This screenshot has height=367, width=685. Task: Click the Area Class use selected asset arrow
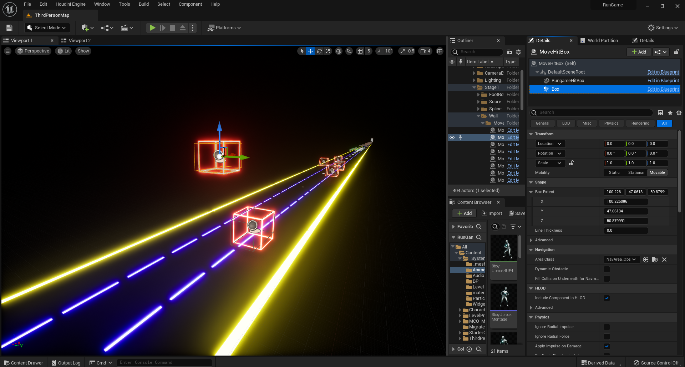coord(646,260)
